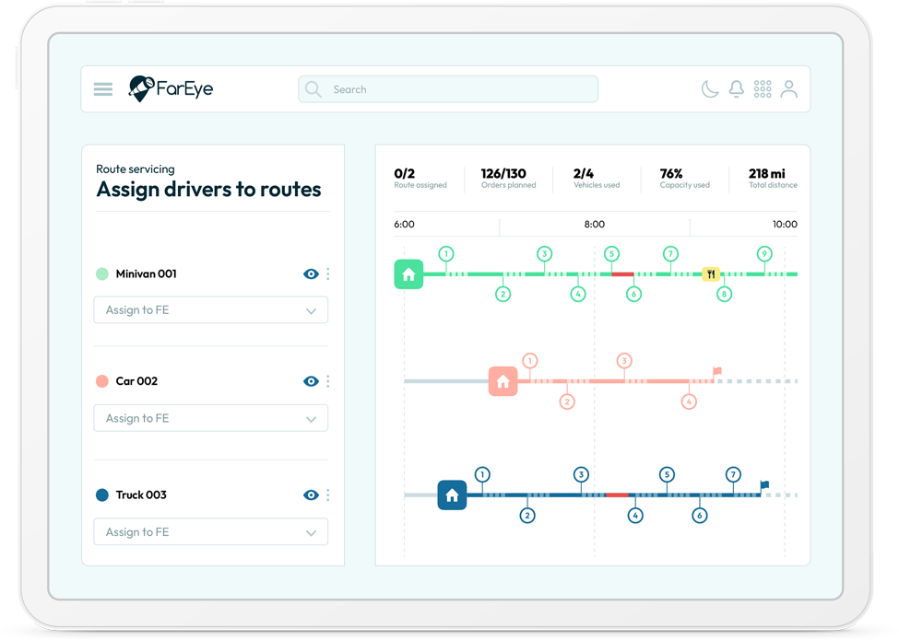Open the hamburger navigation menu

103,89
